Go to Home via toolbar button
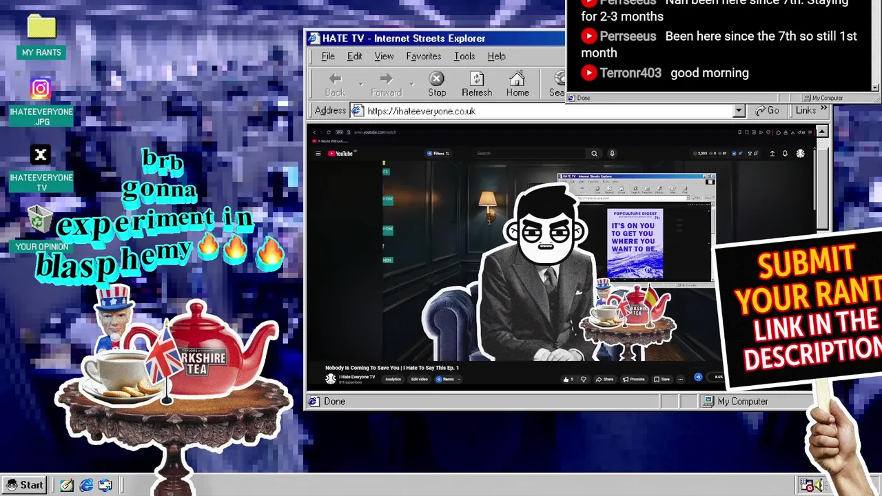 (x=517, y=84)
